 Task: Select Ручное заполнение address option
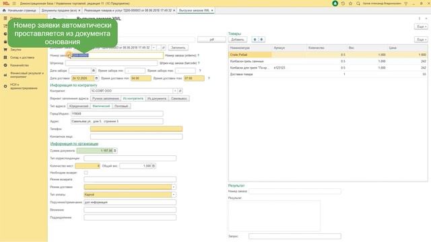point(106,99)
